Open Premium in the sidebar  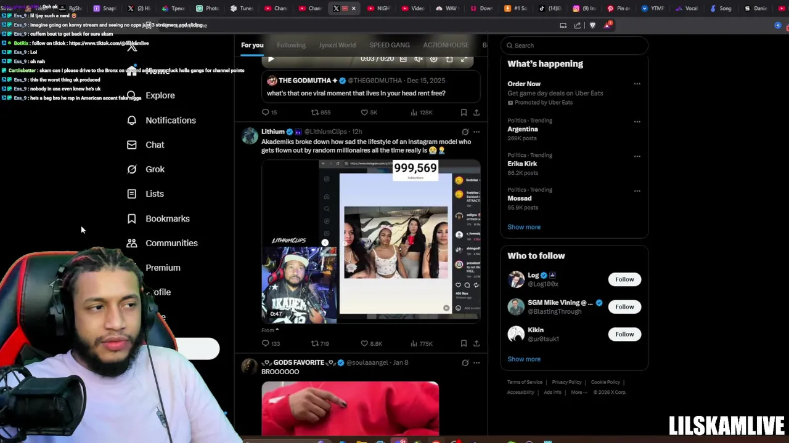point(163,268)
